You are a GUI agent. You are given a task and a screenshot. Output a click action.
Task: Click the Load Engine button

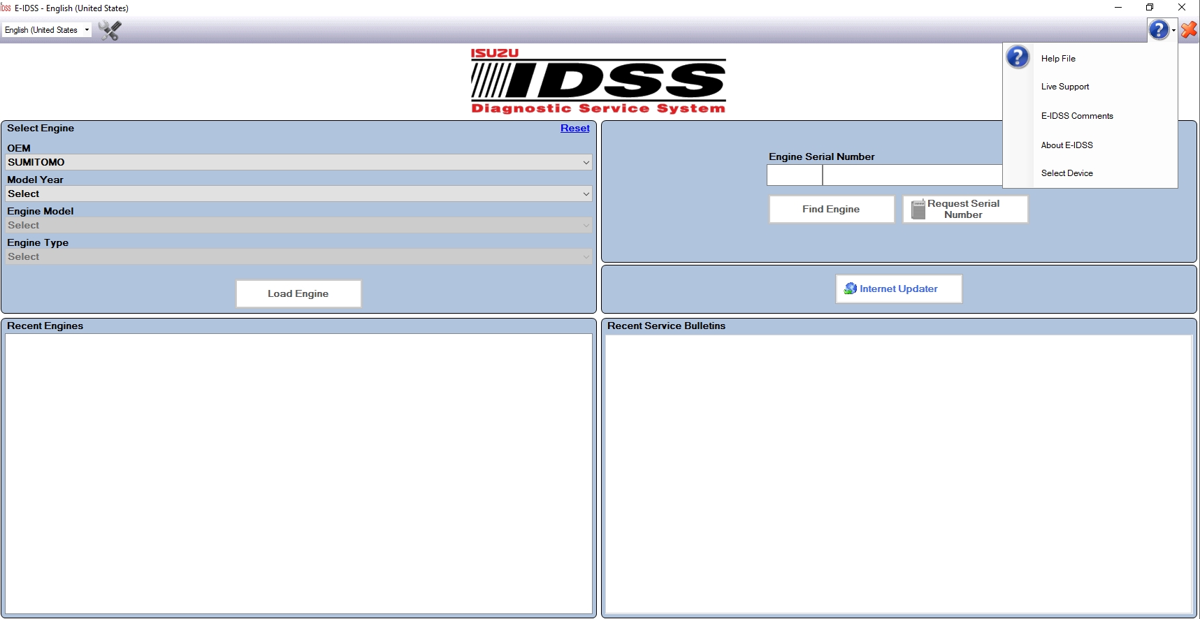298,293
